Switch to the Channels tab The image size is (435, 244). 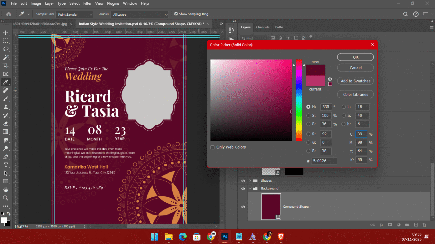263,27
